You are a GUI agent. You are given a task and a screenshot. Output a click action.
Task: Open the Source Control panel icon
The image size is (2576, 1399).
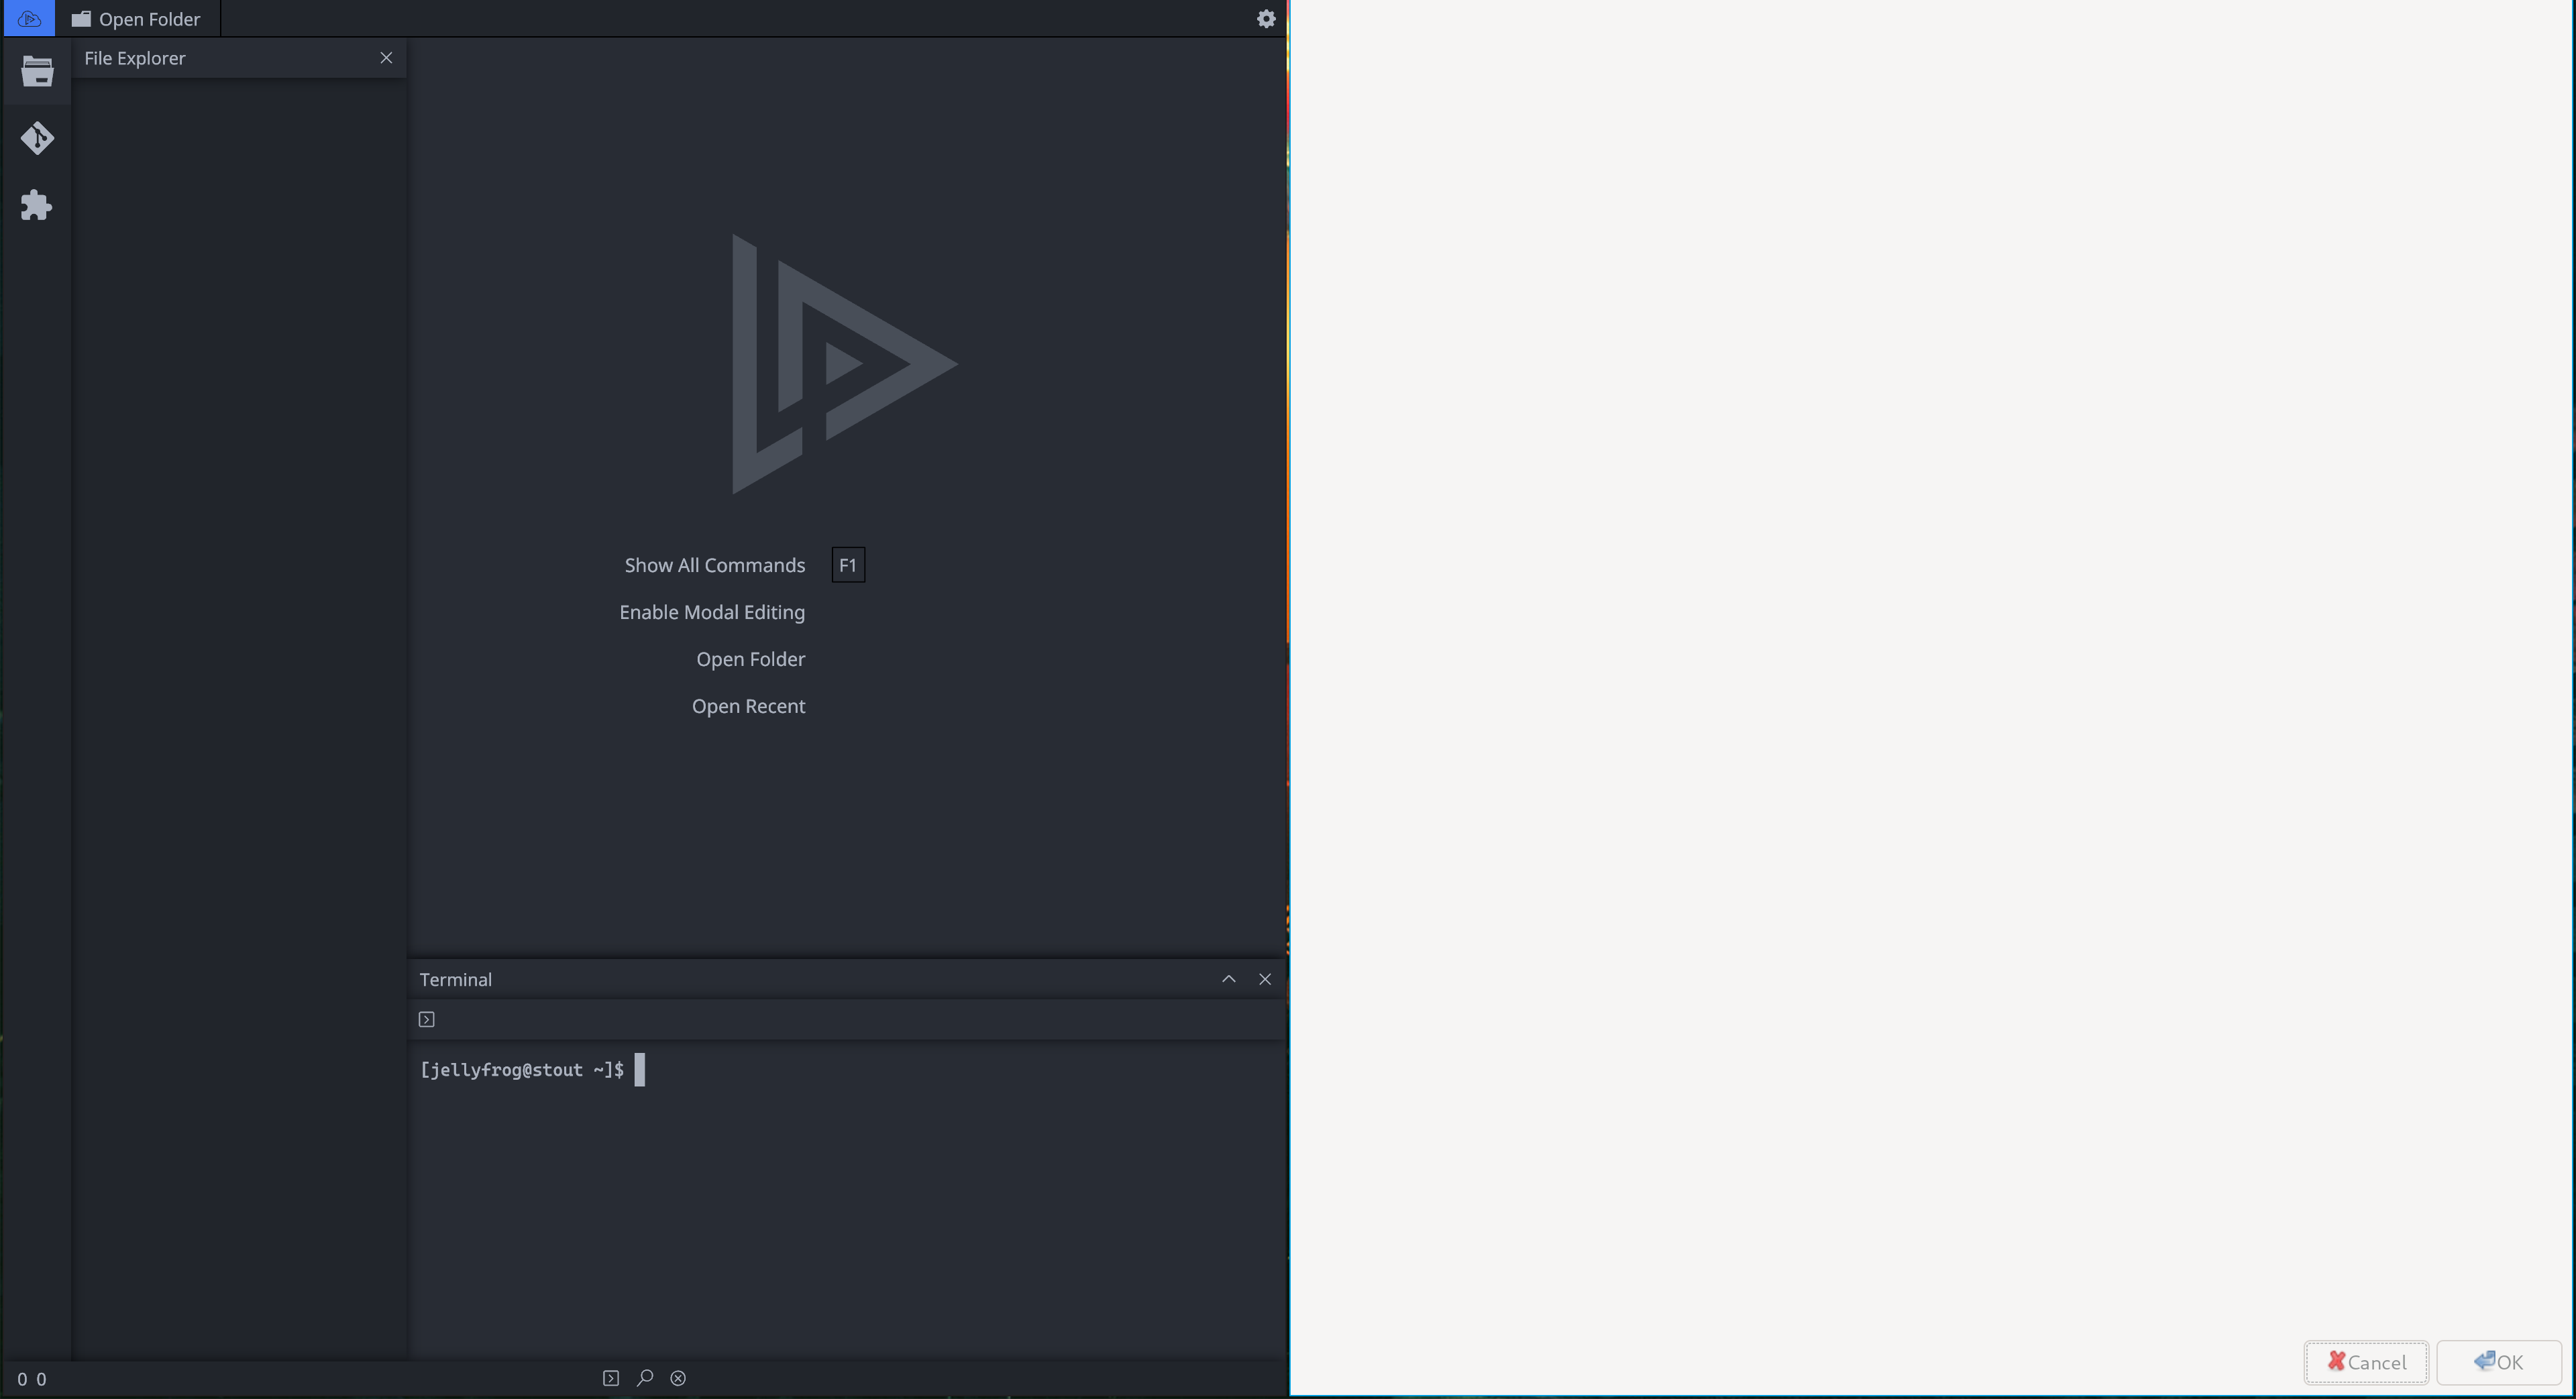pyautogui.click(x=36, y=138)
